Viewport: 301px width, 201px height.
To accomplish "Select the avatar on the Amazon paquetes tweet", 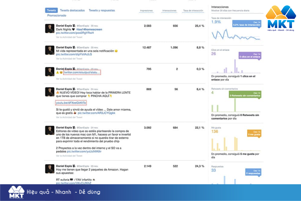I will pos(50,169).
